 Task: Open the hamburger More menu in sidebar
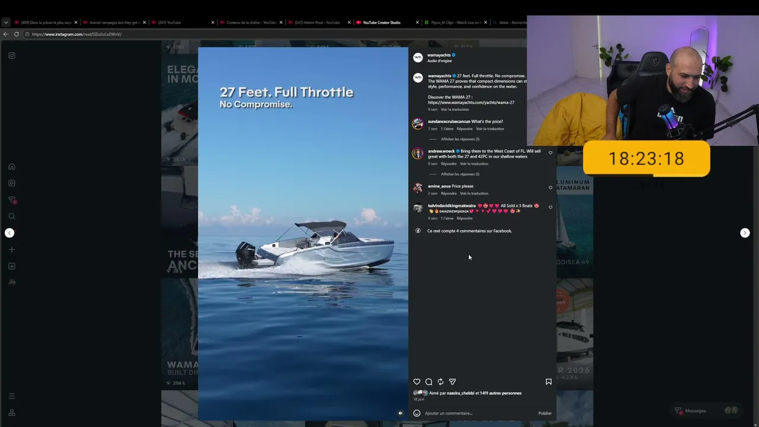click(12, 396)
